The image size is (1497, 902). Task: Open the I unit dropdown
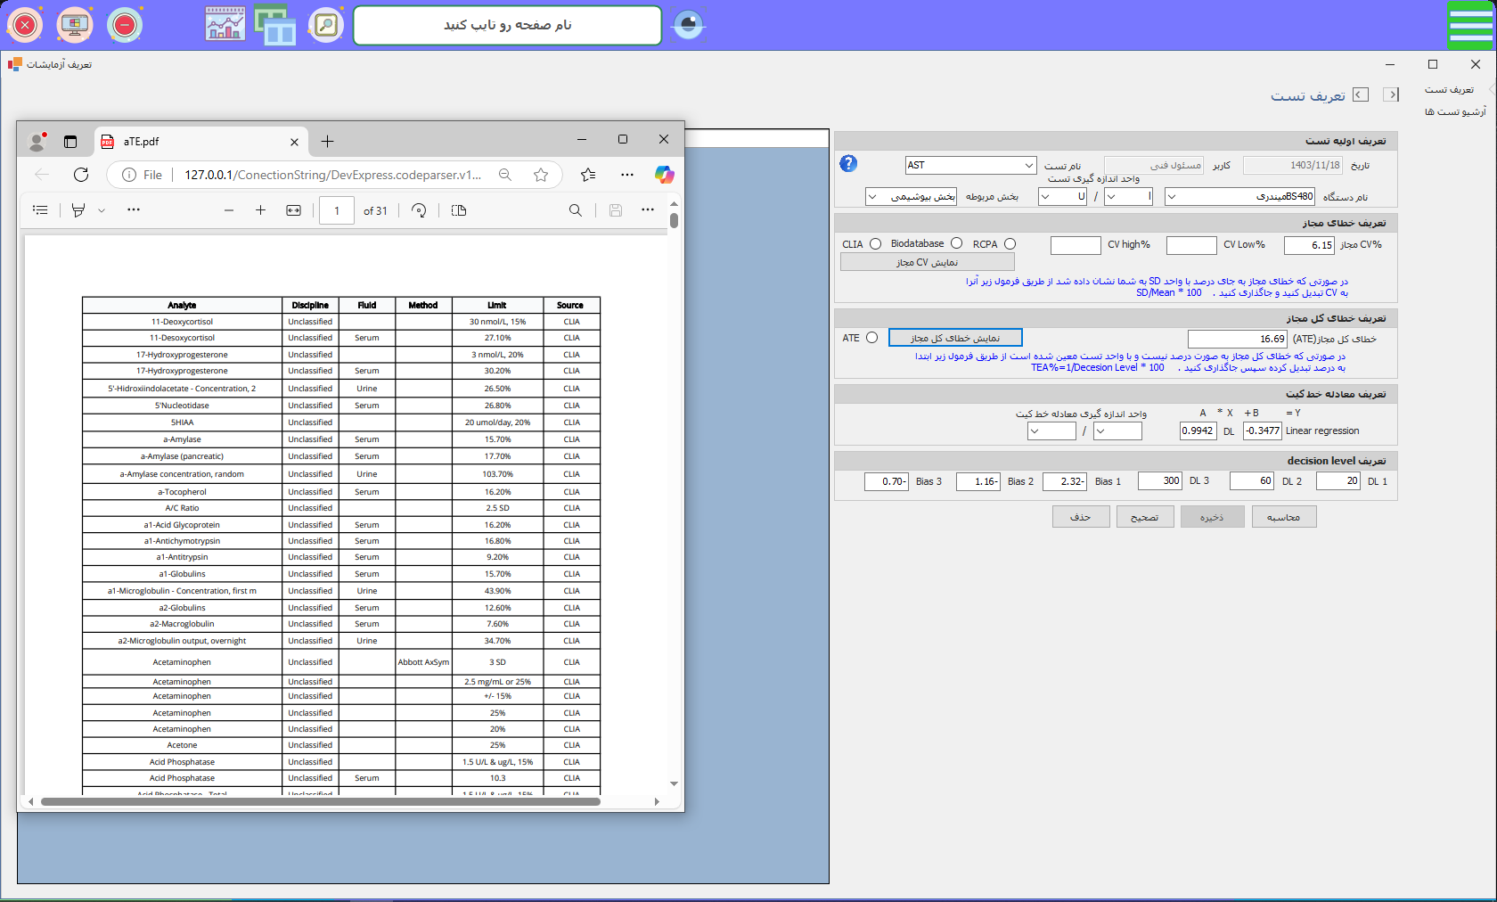(x=1111, y=196)
